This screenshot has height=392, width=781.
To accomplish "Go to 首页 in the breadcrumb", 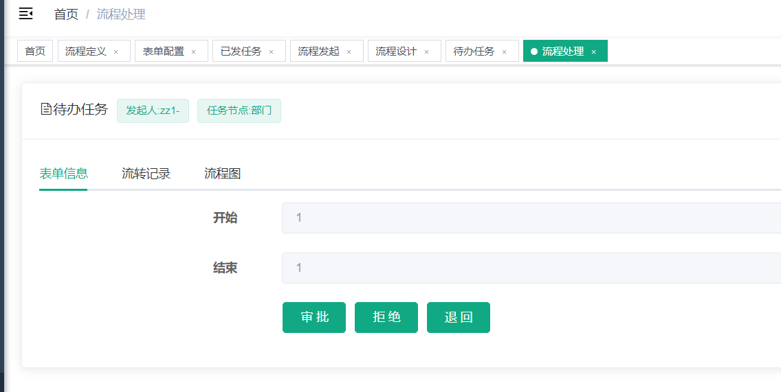I will 66,14.
